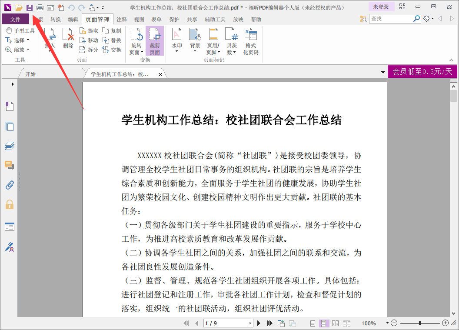Image resolution: width=459 pixels, height=330 pixels.
Task: Open the security lock panel
Action: (x=10, y=204)
